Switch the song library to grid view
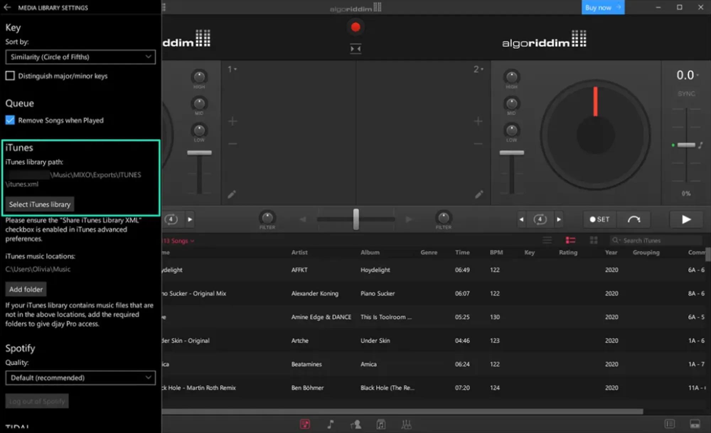This screenshot has height=433, width=711. (x=594, y=240)
